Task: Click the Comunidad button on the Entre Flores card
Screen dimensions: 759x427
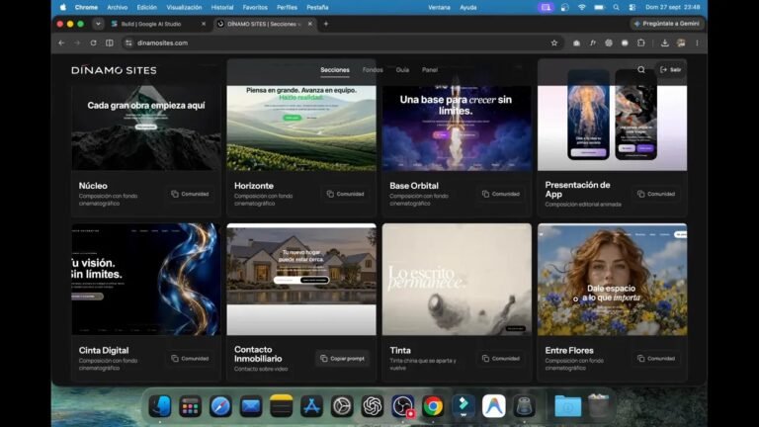Action: tap(656, 358)
